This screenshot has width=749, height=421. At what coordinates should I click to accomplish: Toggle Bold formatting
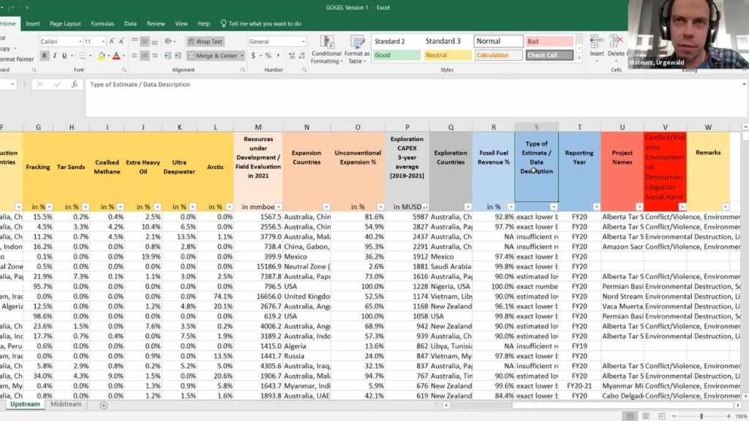click(45, 56)
